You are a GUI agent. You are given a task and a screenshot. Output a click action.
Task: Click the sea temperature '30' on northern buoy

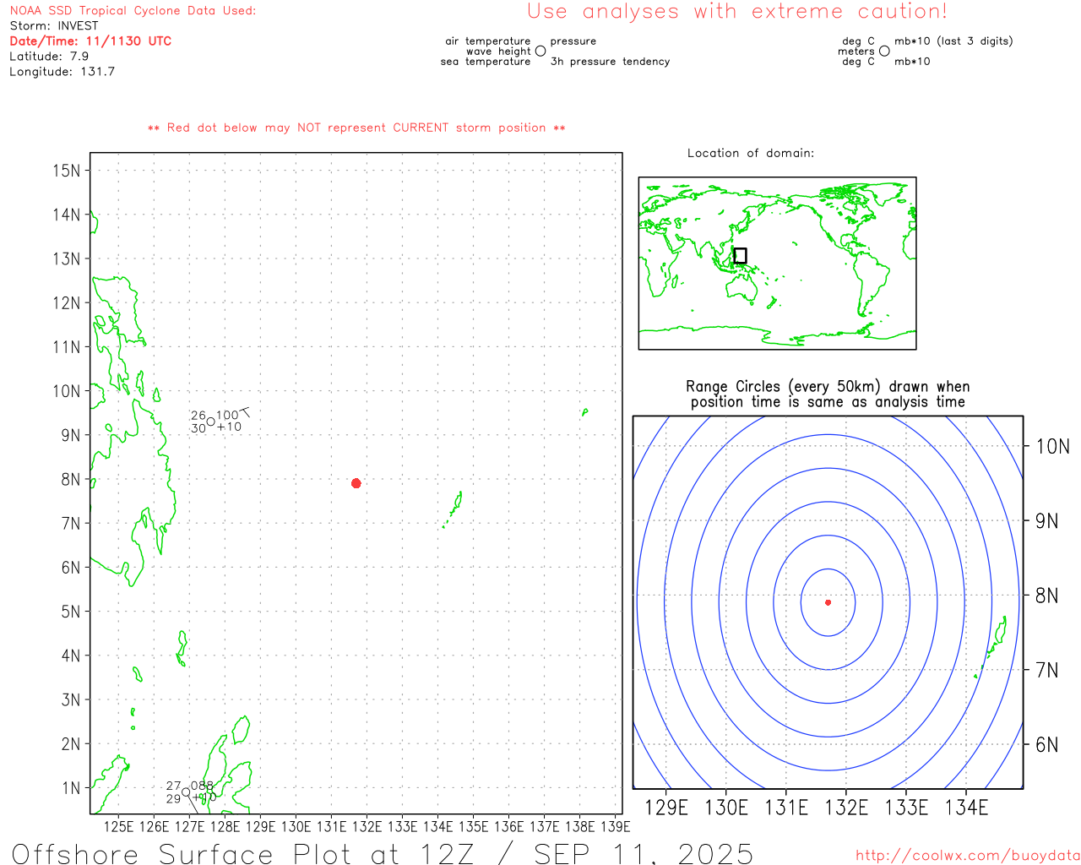pos(198,428)
